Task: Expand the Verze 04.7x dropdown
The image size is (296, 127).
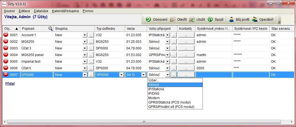Action: [143, 75]
